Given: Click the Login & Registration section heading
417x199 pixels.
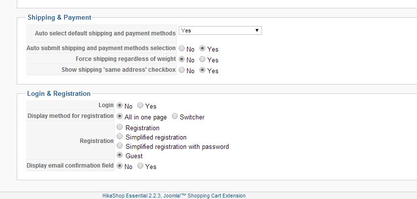Looking at the screenshot, I should click(59, 93).
